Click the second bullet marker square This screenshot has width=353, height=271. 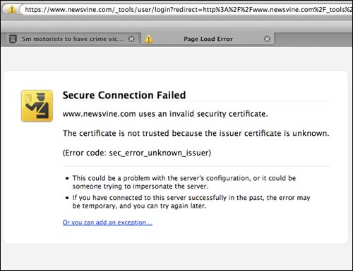67,198
